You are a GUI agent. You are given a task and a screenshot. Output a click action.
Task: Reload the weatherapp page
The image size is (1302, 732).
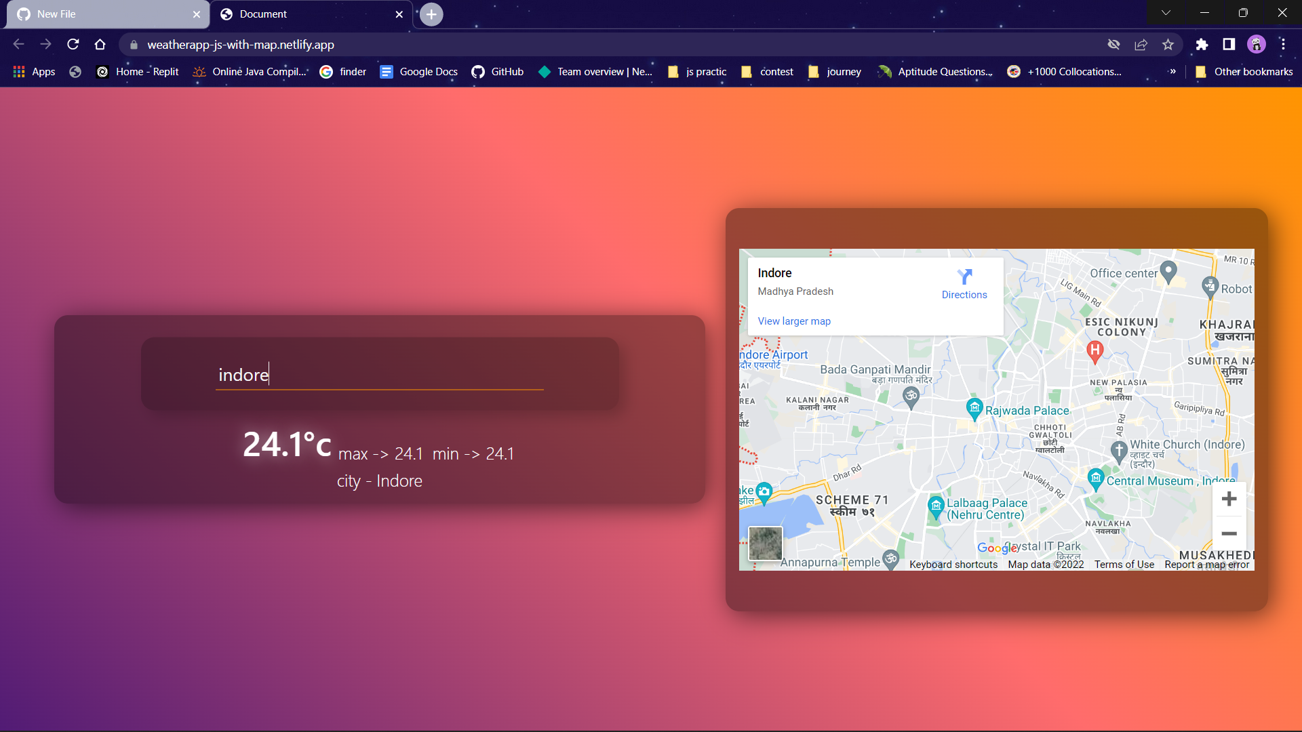click(x=73, y=44)
